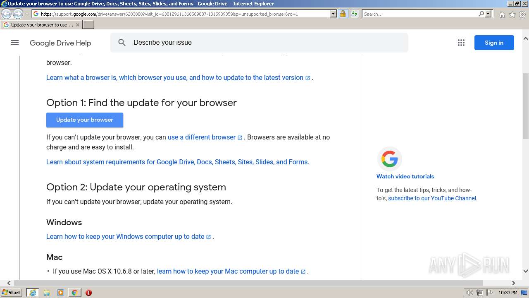Click the action center flag icon
Image resolution: width=529 pixels, height=298 pixels.
[490, 293]
